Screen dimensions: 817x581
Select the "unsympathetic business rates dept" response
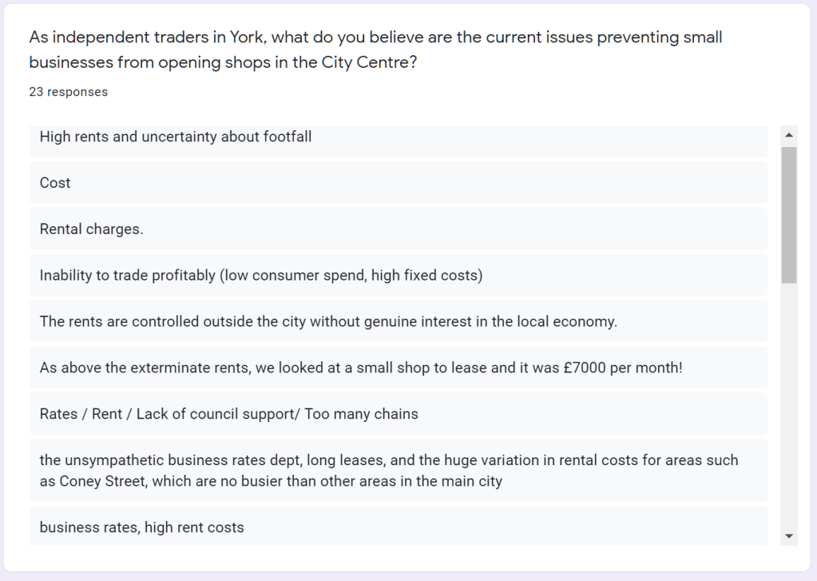pyautogui.click(x=389, y=471)
